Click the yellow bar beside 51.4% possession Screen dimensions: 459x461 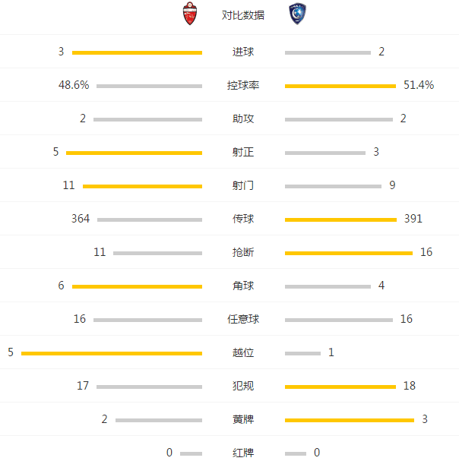tap(340, 86)
